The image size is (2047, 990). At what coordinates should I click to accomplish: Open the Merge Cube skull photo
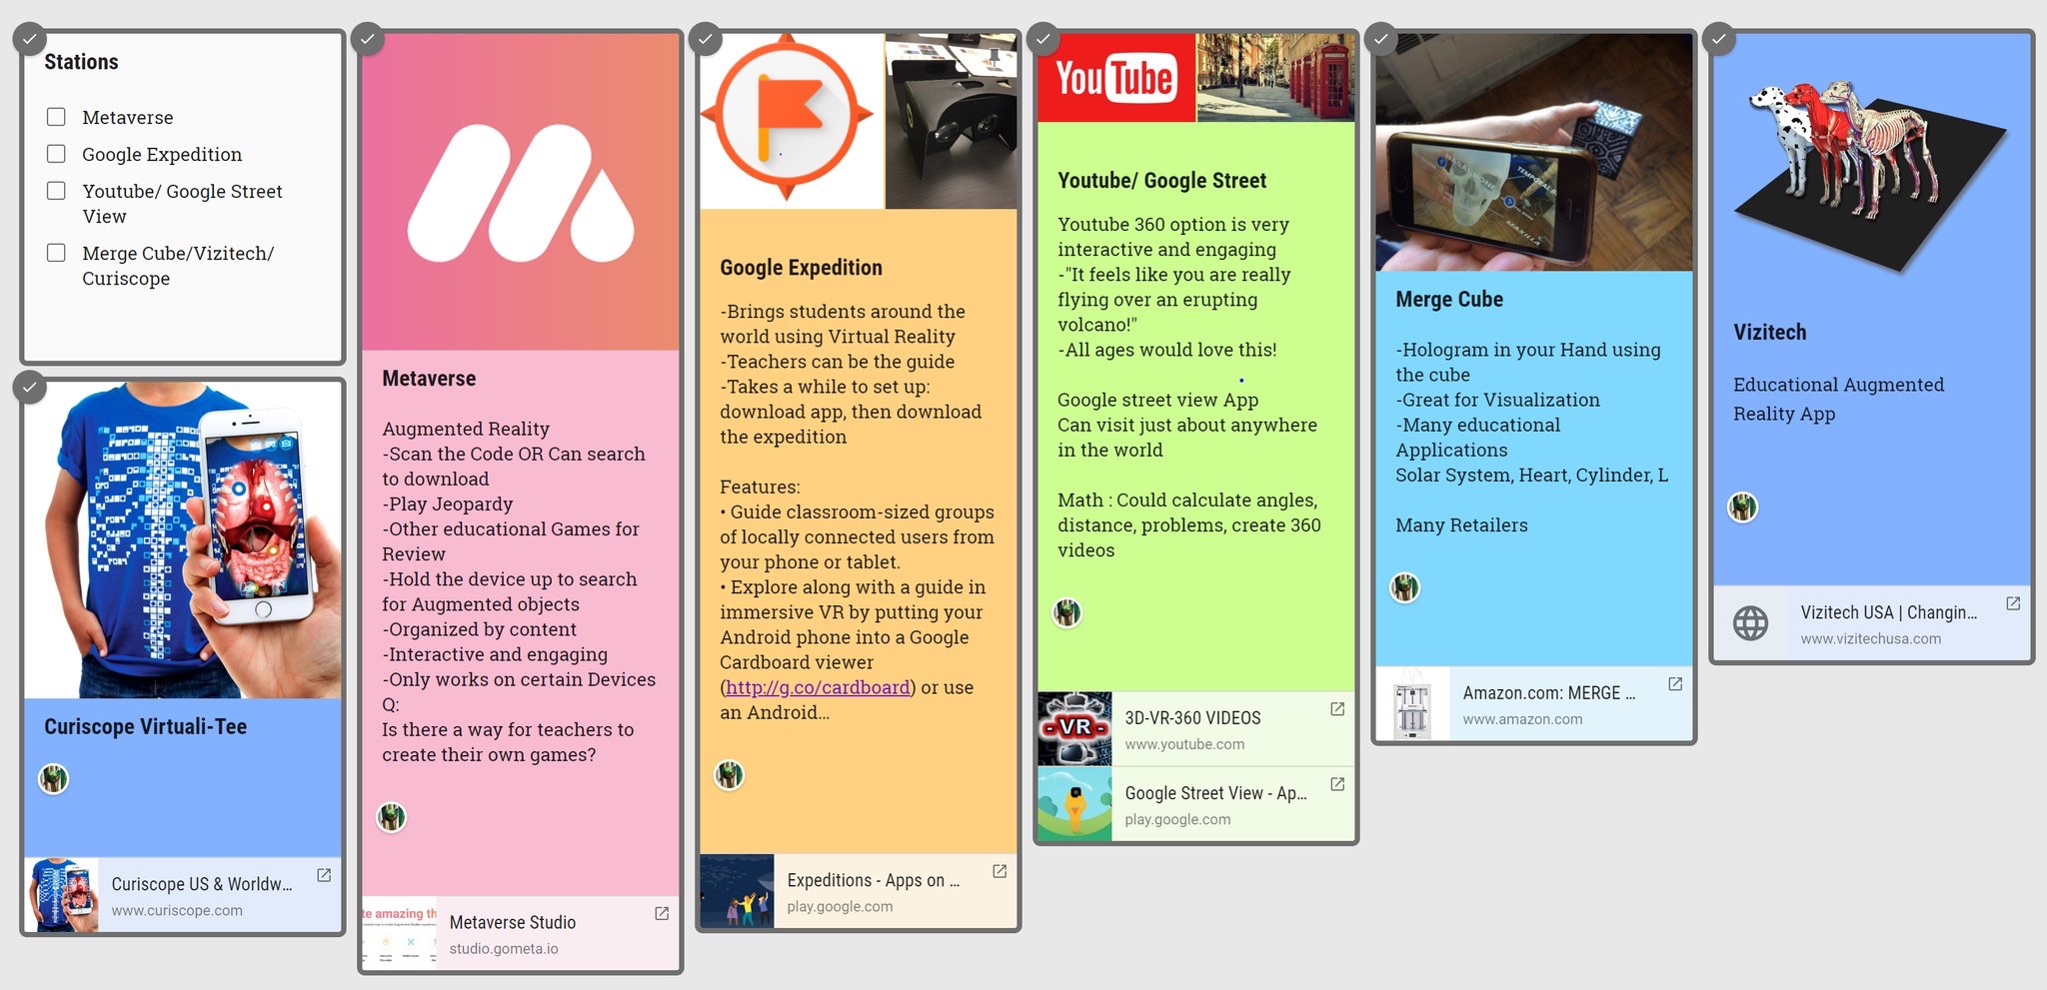click(1533, 153)
